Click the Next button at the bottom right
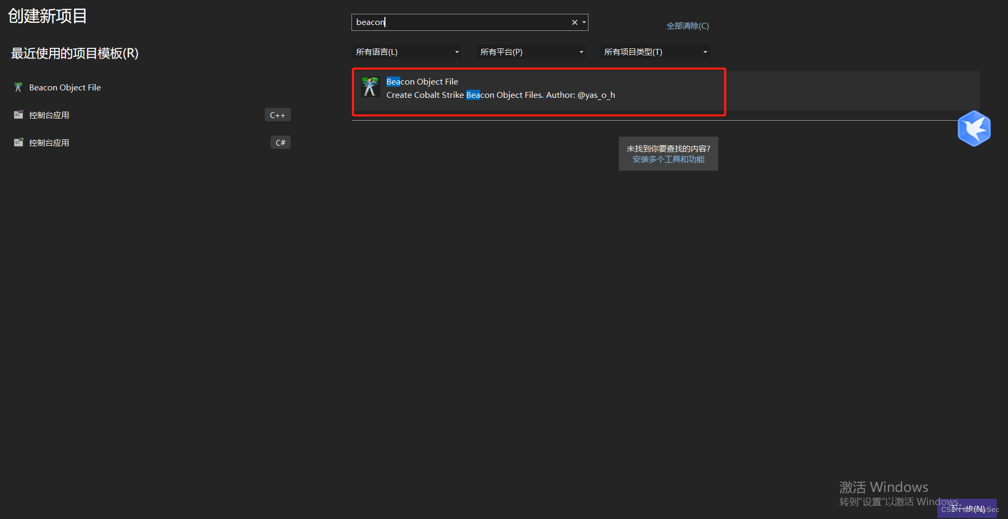1008x519 pixels. 967,508
